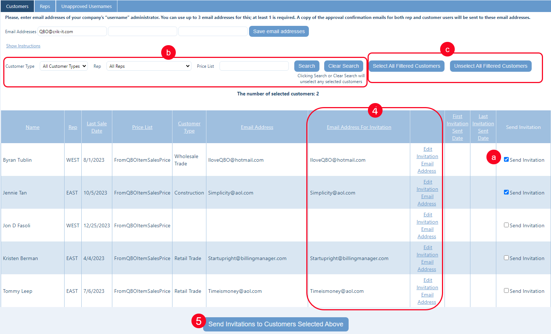Screen dimensions: 551x334
Task: Edit invitation email address for Jon D Fasoli
Action: coord(427,225)
